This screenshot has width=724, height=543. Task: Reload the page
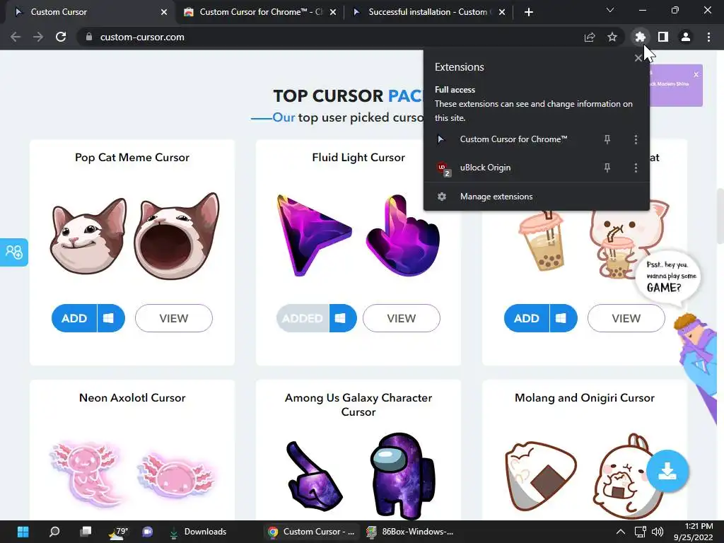tap(61, 37)
